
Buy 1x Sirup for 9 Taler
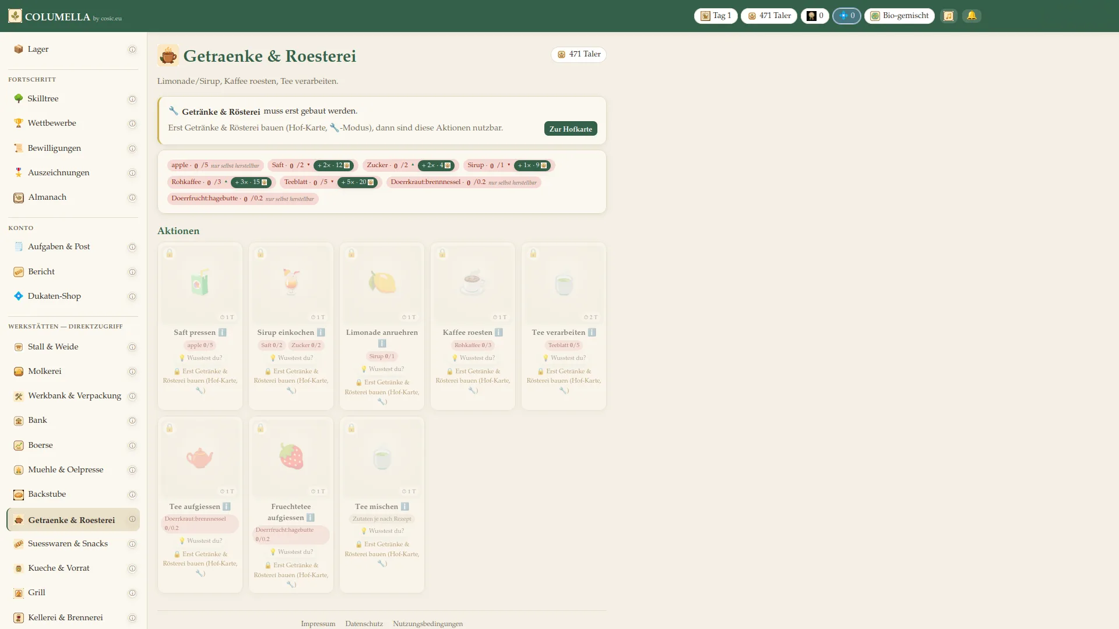(x=532, y=165)
